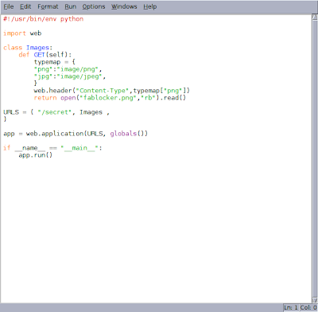
Task: Click the Ln: 1 status indicator
Action: click(291, 308)
